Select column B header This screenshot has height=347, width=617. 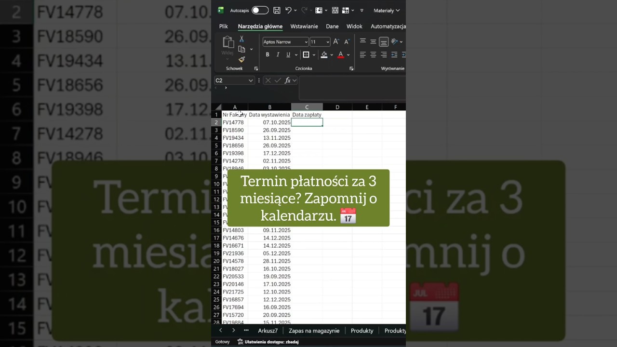(269, 107)
